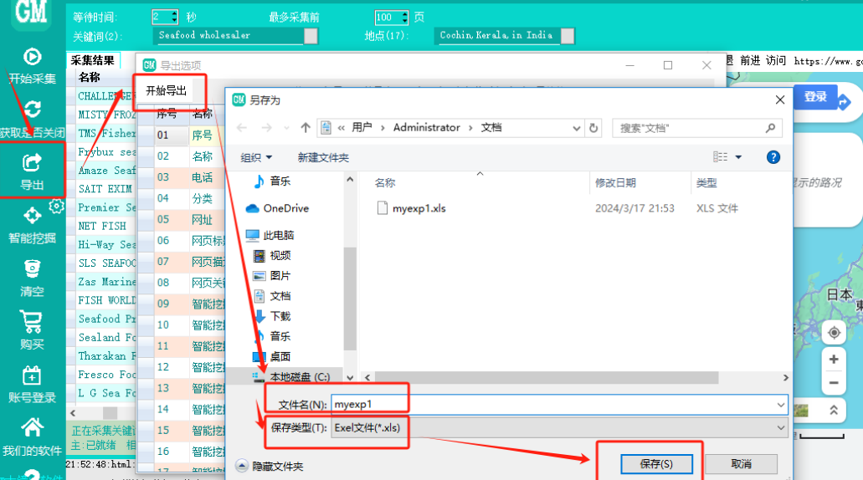The image size is (863, 480).
Task: Open 账号登录 account login icon
Action: coord(32,376)
